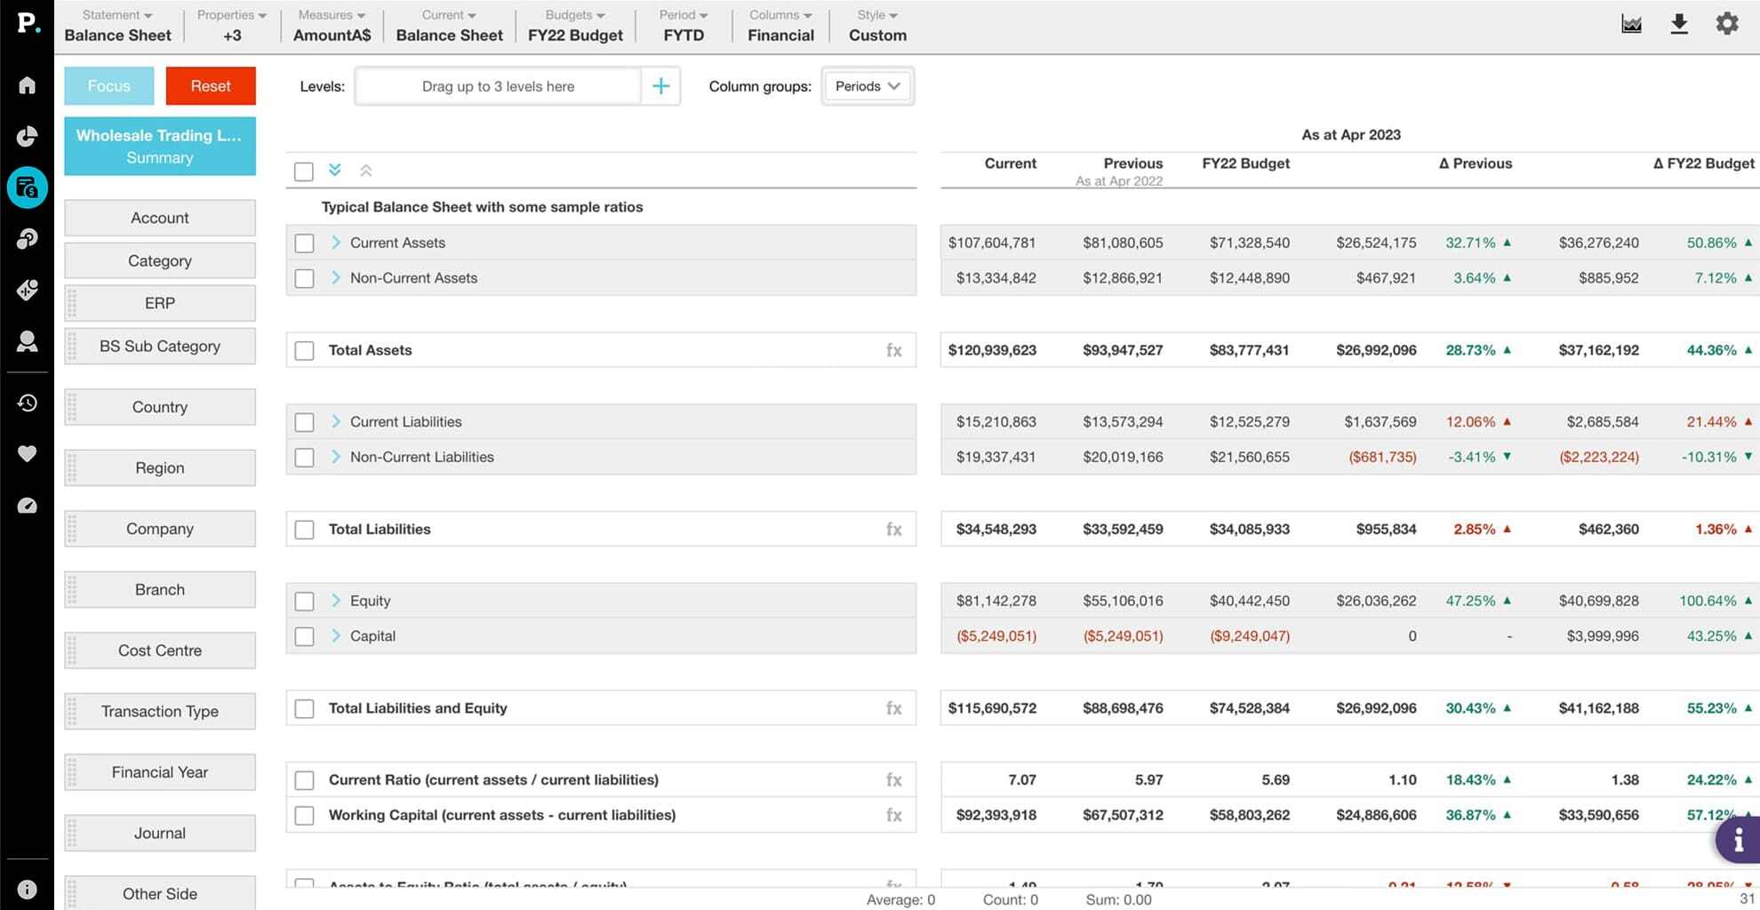Open the Budgets FY22 Budget menu
Image resolution: width=1760 pixels, height=910 pixels.
(575, 25)
